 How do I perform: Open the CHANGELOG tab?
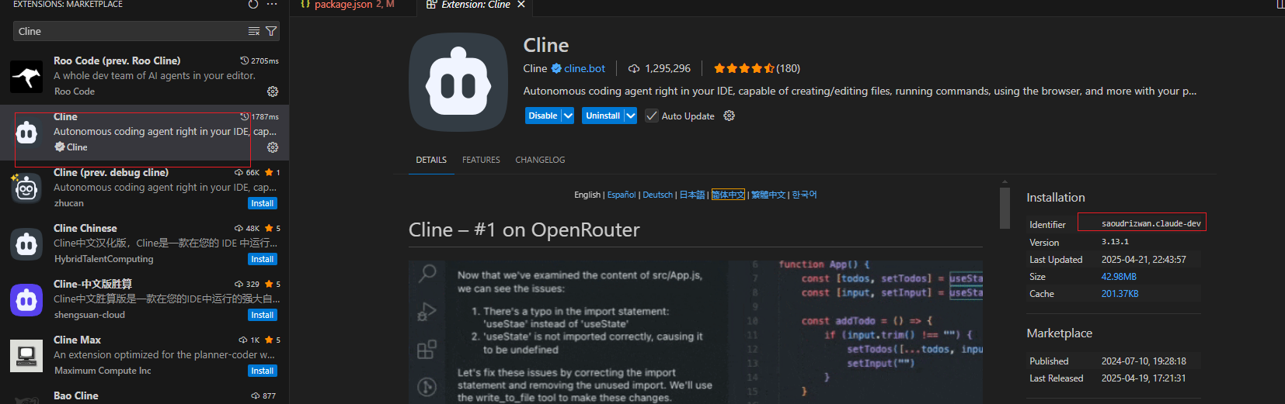click(x=540, y=160)
